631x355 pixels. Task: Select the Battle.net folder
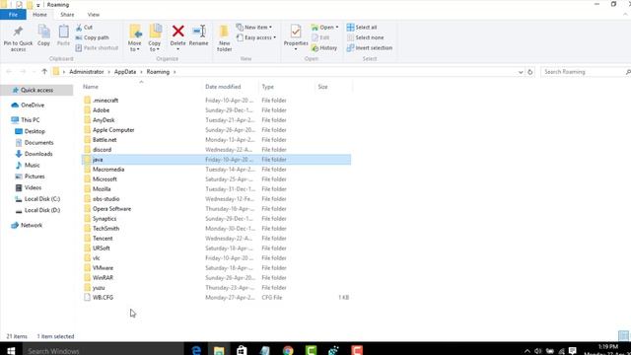[217, 140]
